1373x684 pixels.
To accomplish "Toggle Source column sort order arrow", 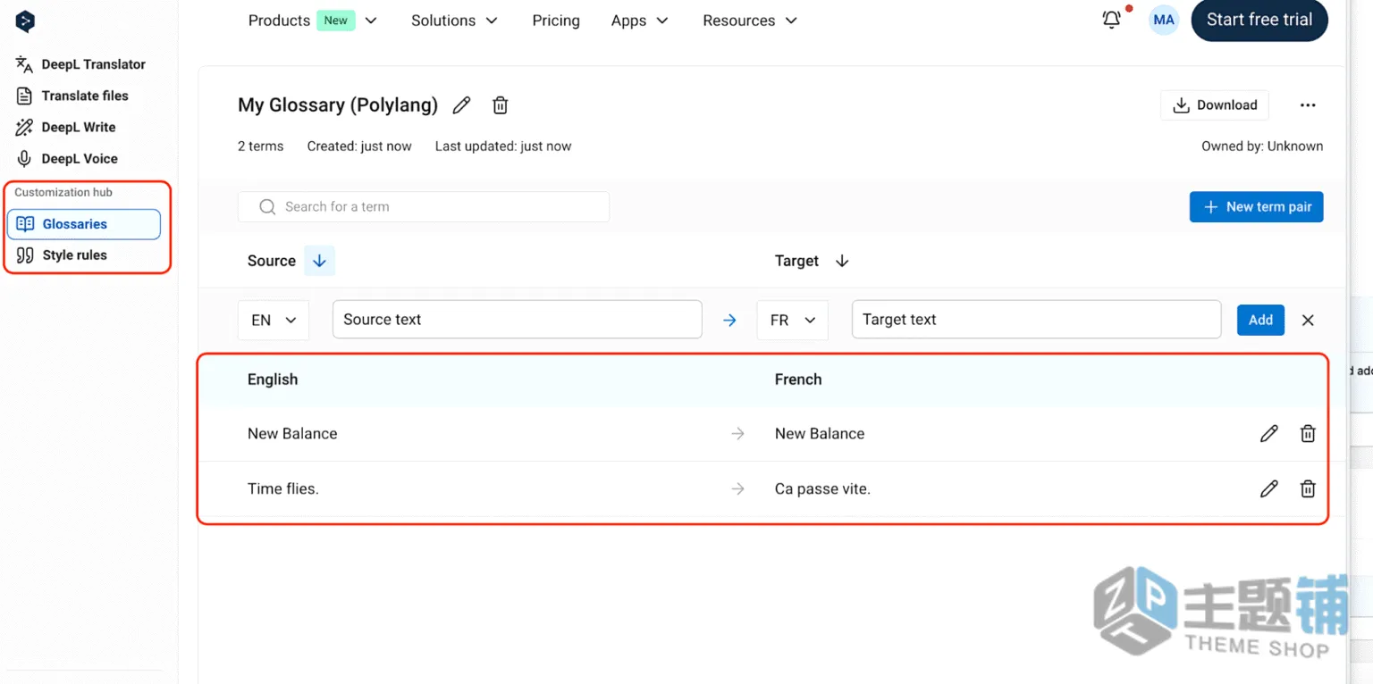I will pos(319,261).
